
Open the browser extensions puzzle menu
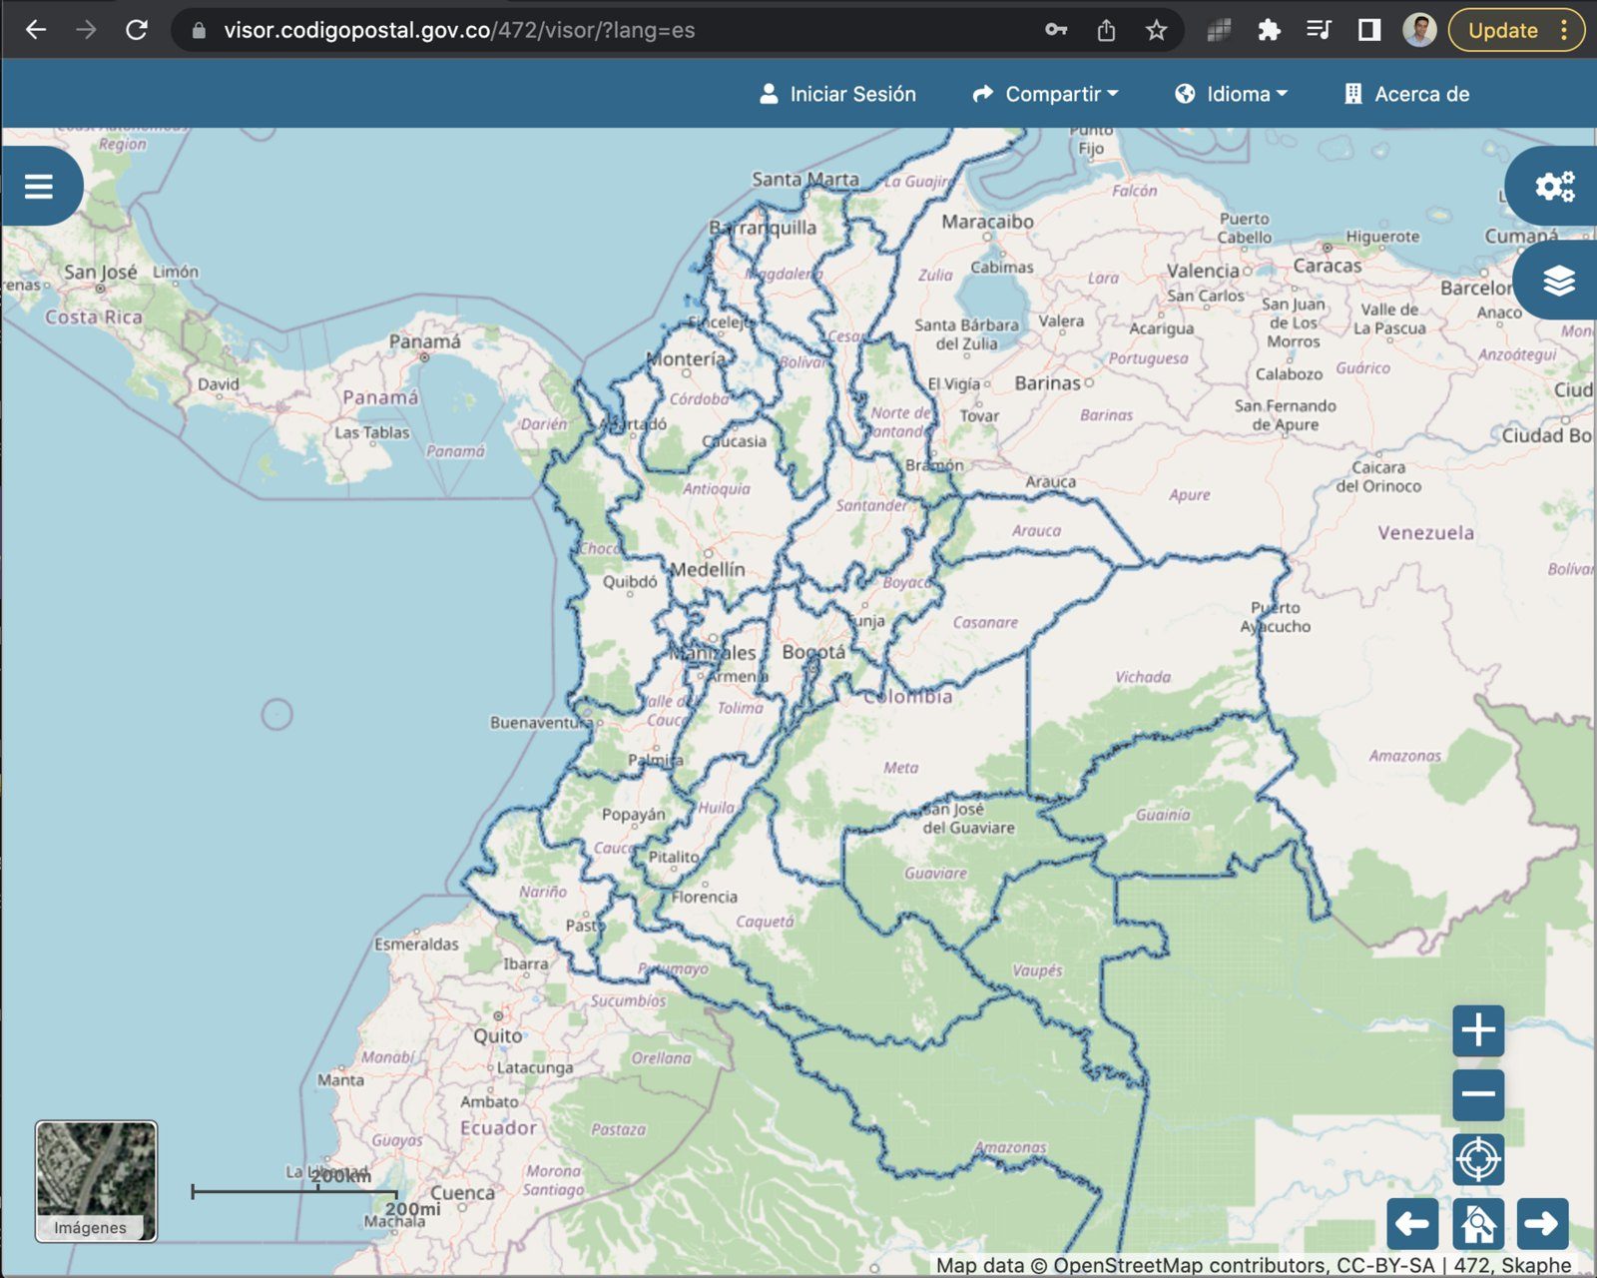[x=1269, y=30]
